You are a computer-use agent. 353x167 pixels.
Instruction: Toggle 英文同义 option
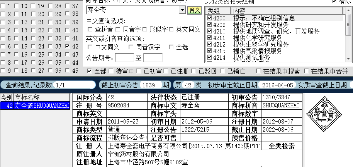171,29
